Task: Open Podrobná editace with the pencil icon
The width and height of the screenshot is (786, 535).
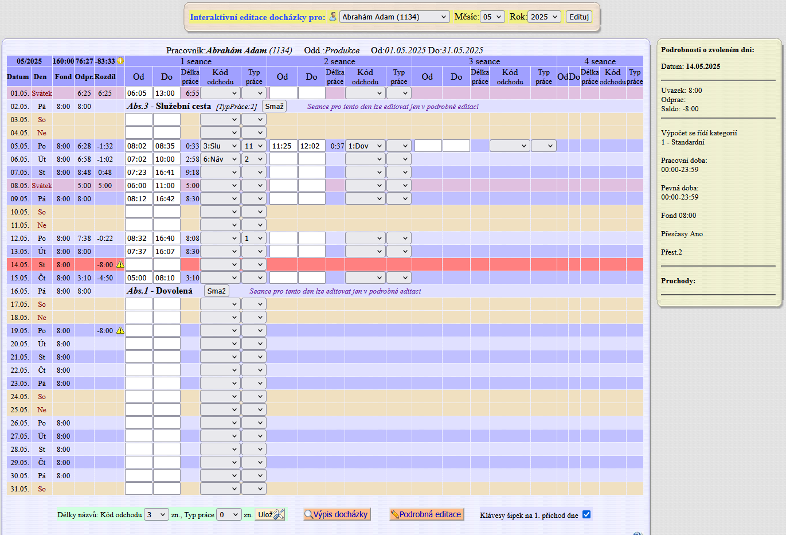Action: point(426,514)
